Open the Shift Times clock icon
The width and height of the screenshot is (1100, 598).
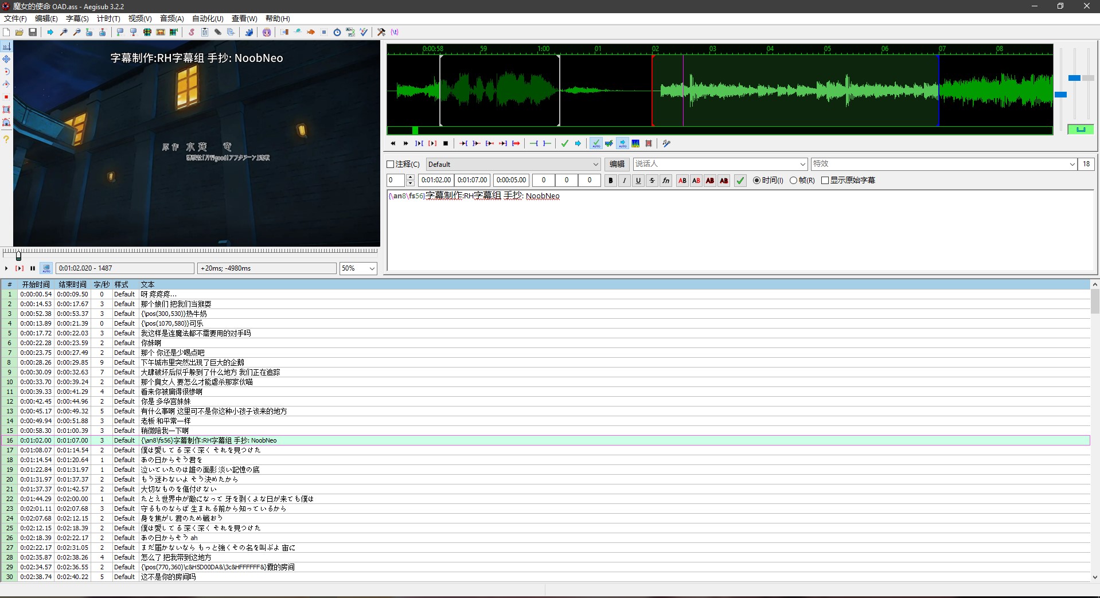pyautogui.click(x=337, y=32)
